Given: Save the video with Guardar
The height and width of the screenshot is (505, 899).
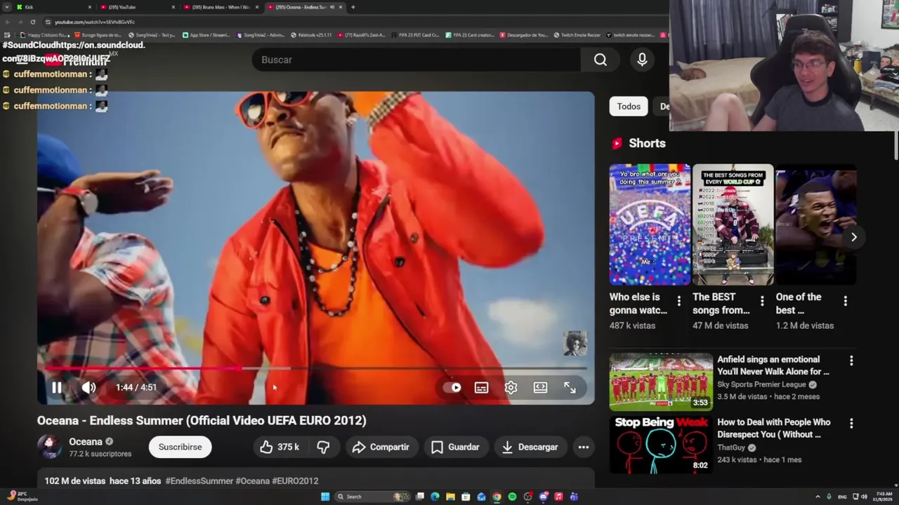Looking at the screenshot, I should pos(455,447).
